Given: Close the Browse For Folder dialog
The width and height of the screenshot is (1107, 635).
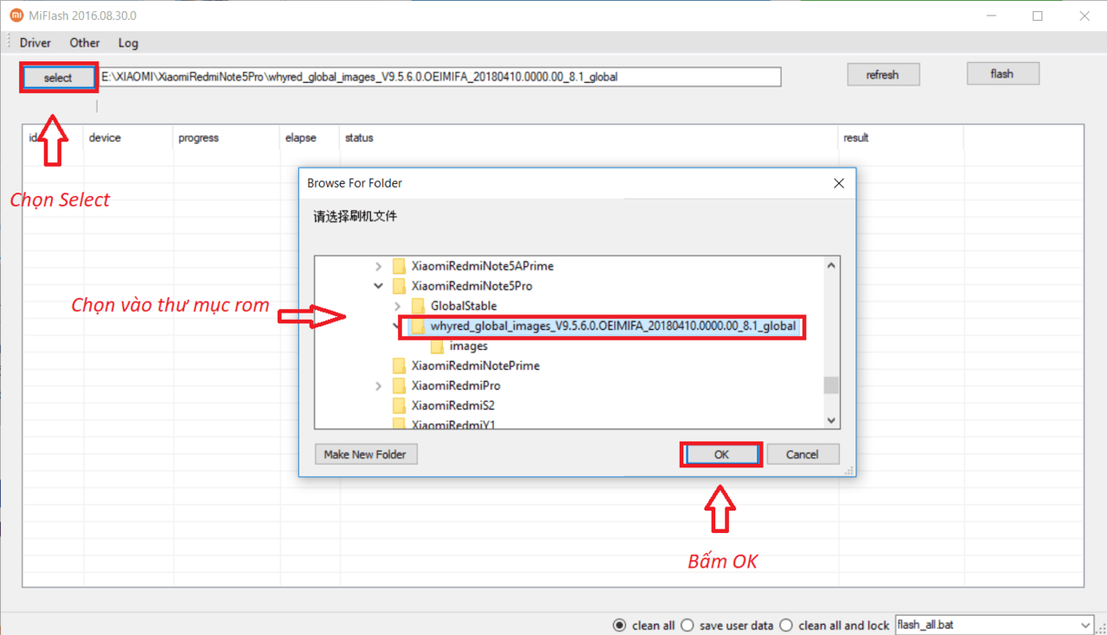Looking at the screenshot, I should coord(838,183).
